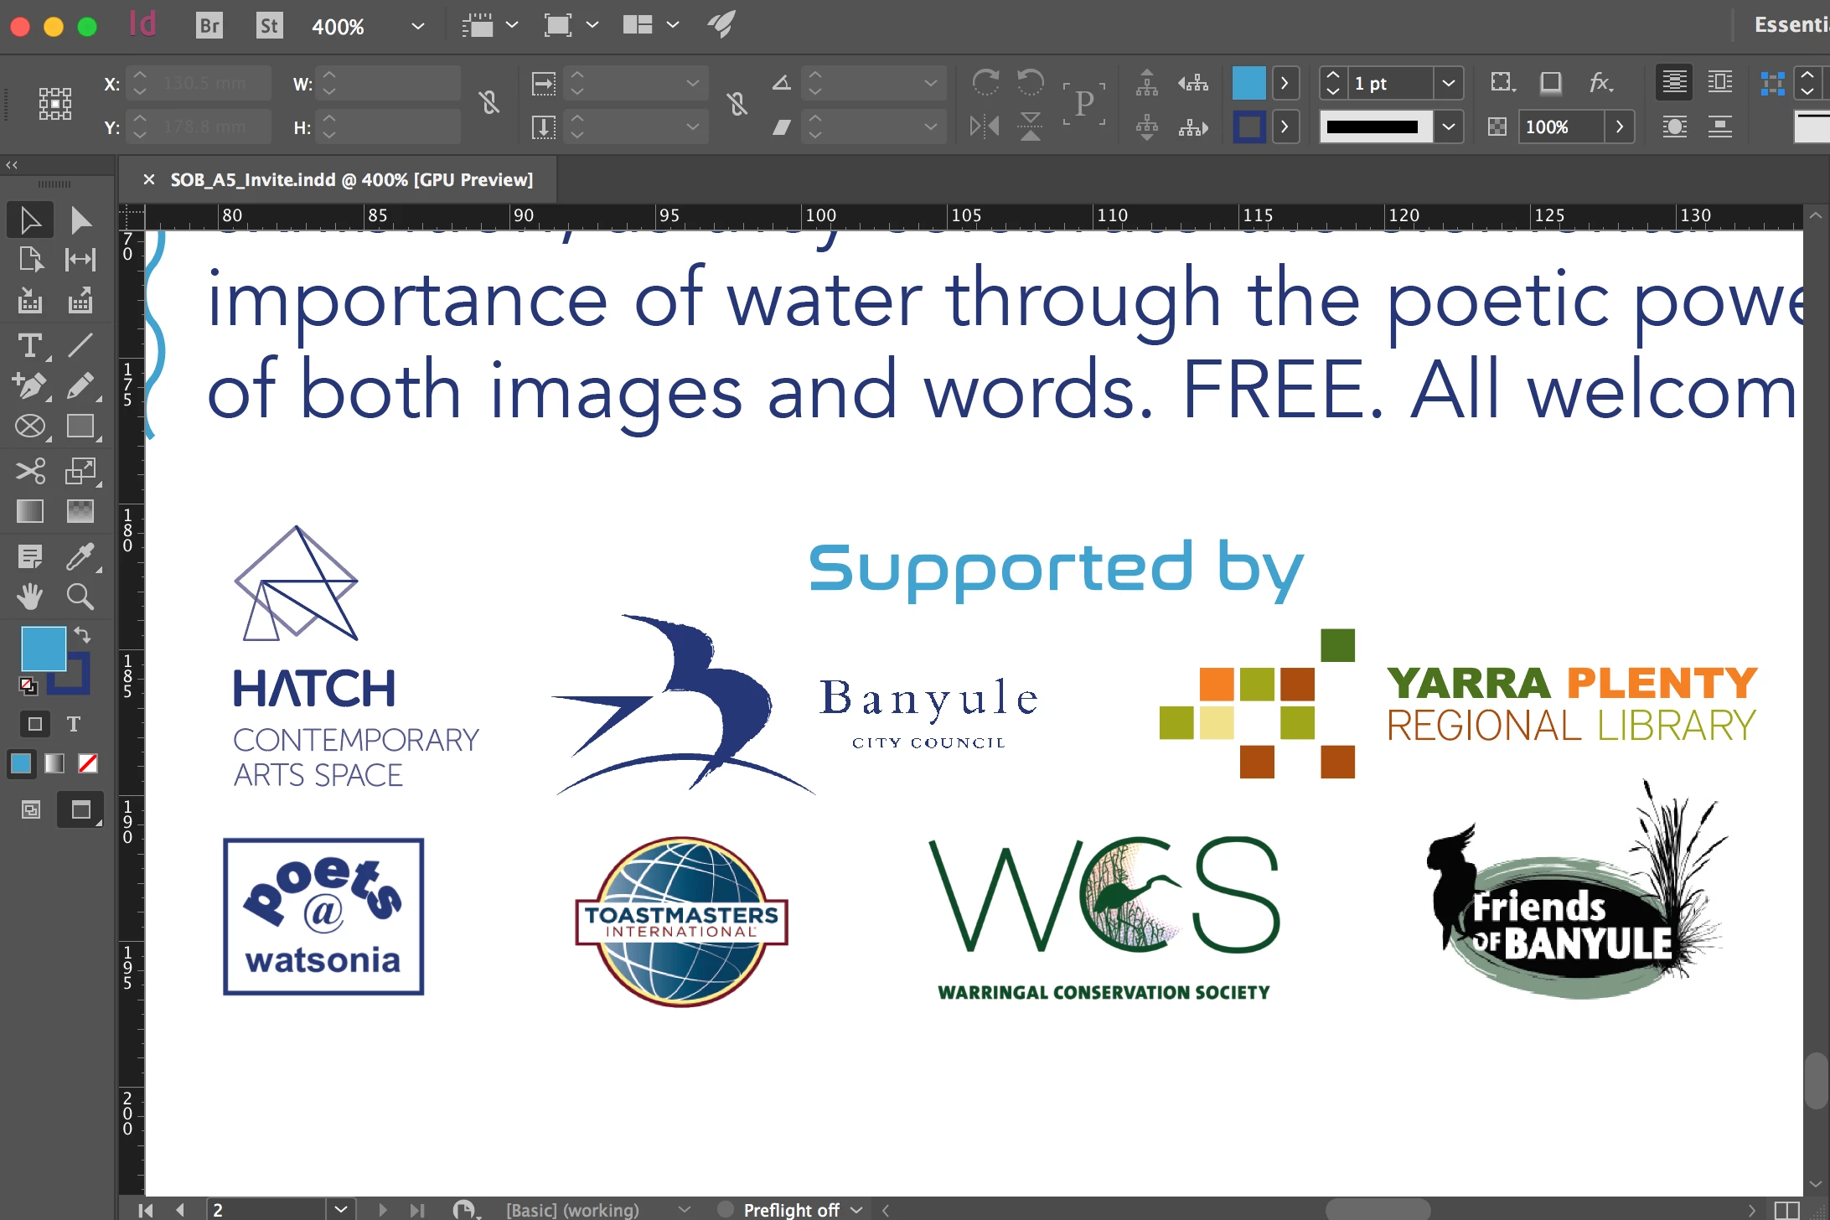Open the Essentials workspace switcher
This screenshot has height=1220, width=1830.
1790,25
